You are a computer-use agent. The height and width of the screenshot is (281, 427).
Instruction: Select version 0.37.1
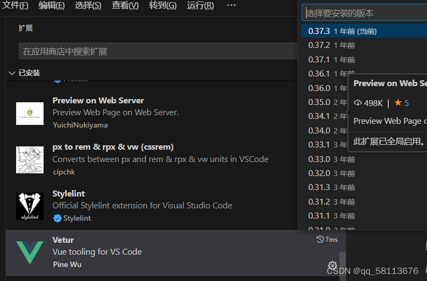pyautogui.click(x=364, y=59)
